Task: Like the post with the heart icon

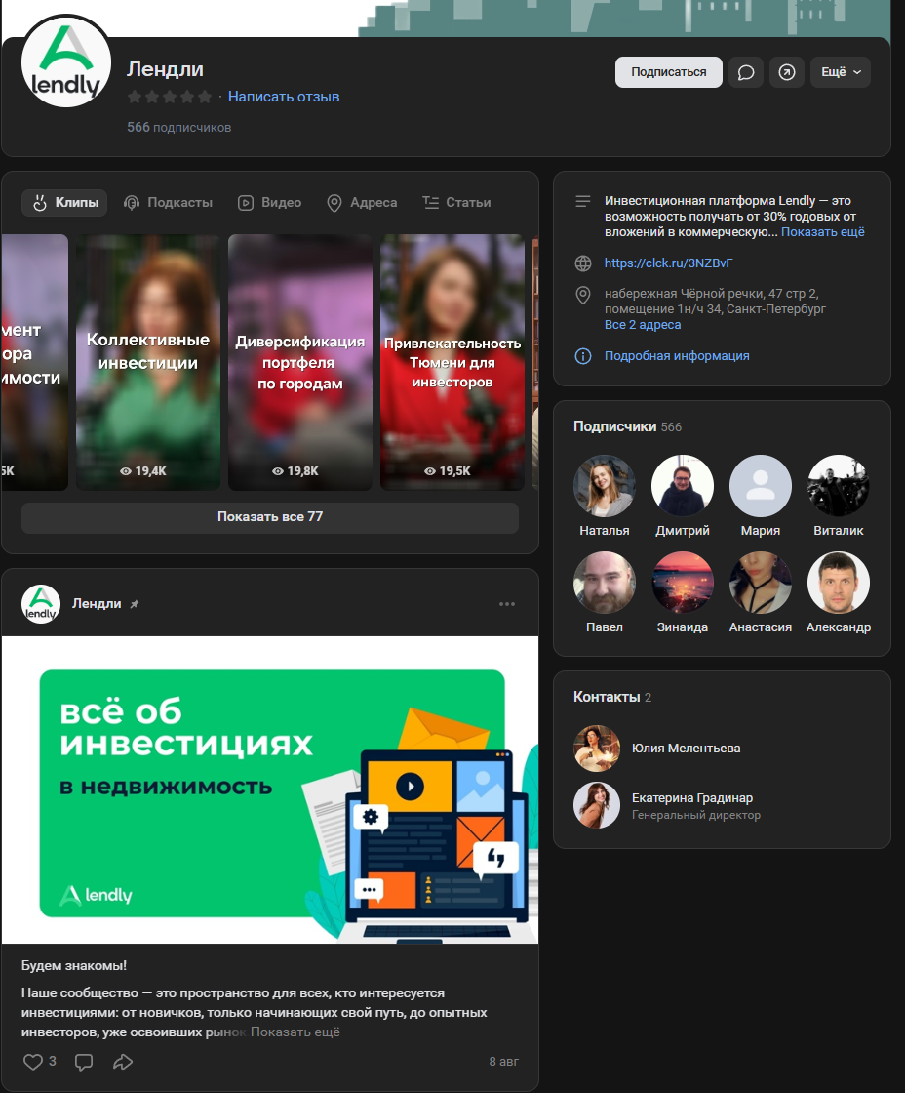Action: [x=33, y=1062]
